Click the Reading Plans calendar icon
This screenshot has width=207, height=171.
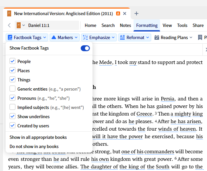tap(157, 37)
